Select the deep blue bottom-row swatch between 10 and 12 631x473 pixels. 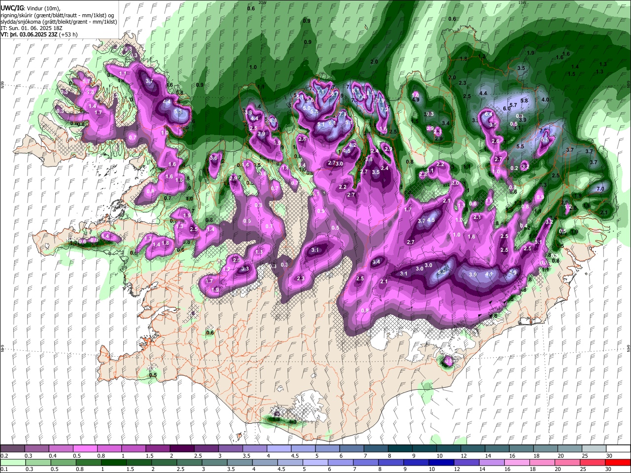[440, 462]
